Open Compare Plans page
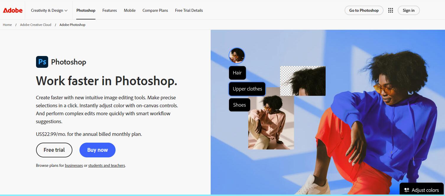 click(x=155, y=10)
